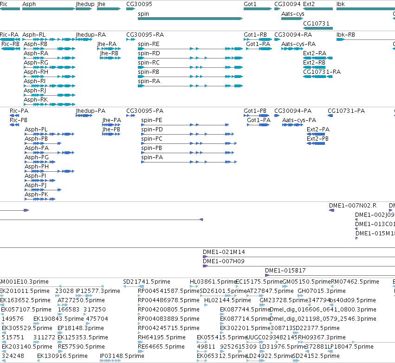395x363 pixels.
Task: Select protein spin-PE
Action: coord(185,125)
